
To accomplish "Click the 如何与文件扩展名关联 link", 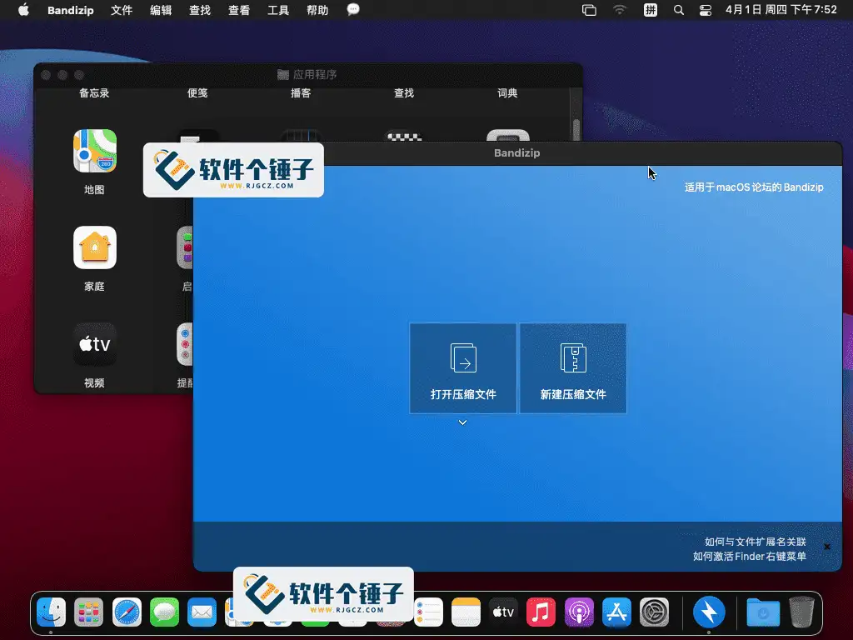I will 757,541.
